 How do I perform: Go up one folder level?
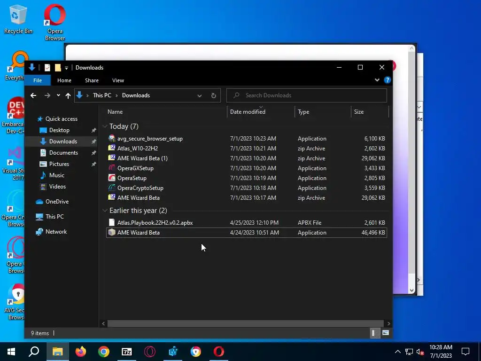click(x=68, y=95)
